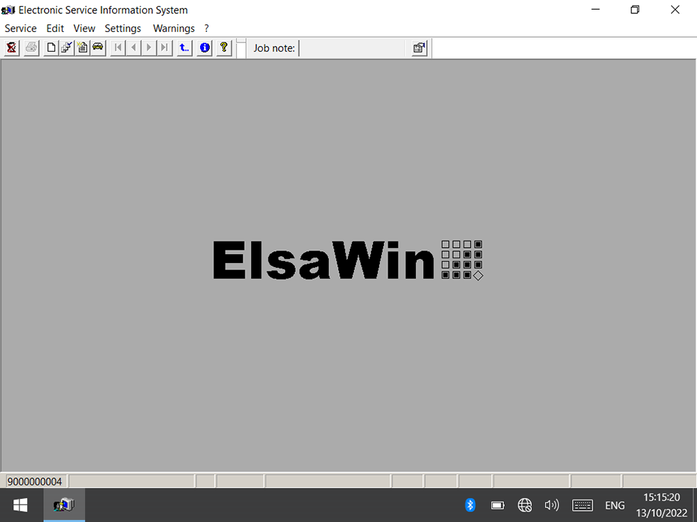Click the documents with checkmark icon
Image resolution: width=697 pixels, height=522 pixels.
tap(67, 47)
